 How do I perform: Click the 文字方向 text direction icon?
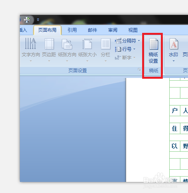pyautogui.click(x=31, y=44)
